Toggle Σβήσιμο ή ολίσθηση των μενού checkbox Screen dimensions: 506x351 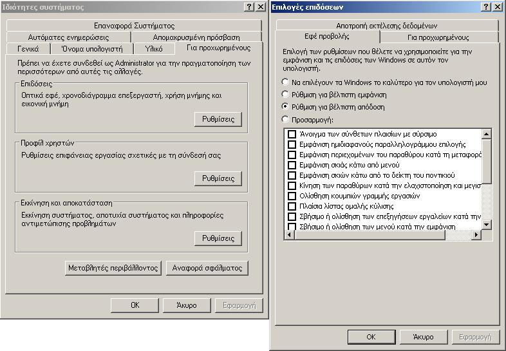(x=292, y=226)
